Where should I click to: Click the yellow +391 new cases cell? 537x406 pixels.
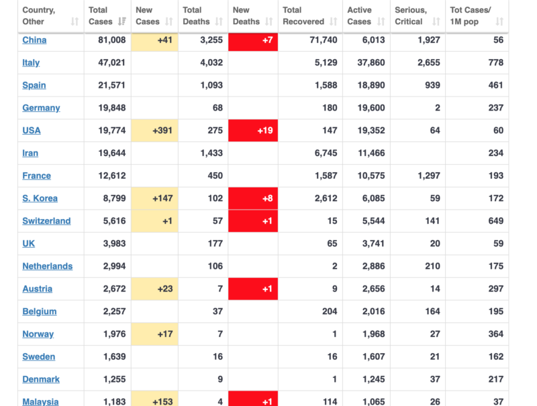coord(154,131)
